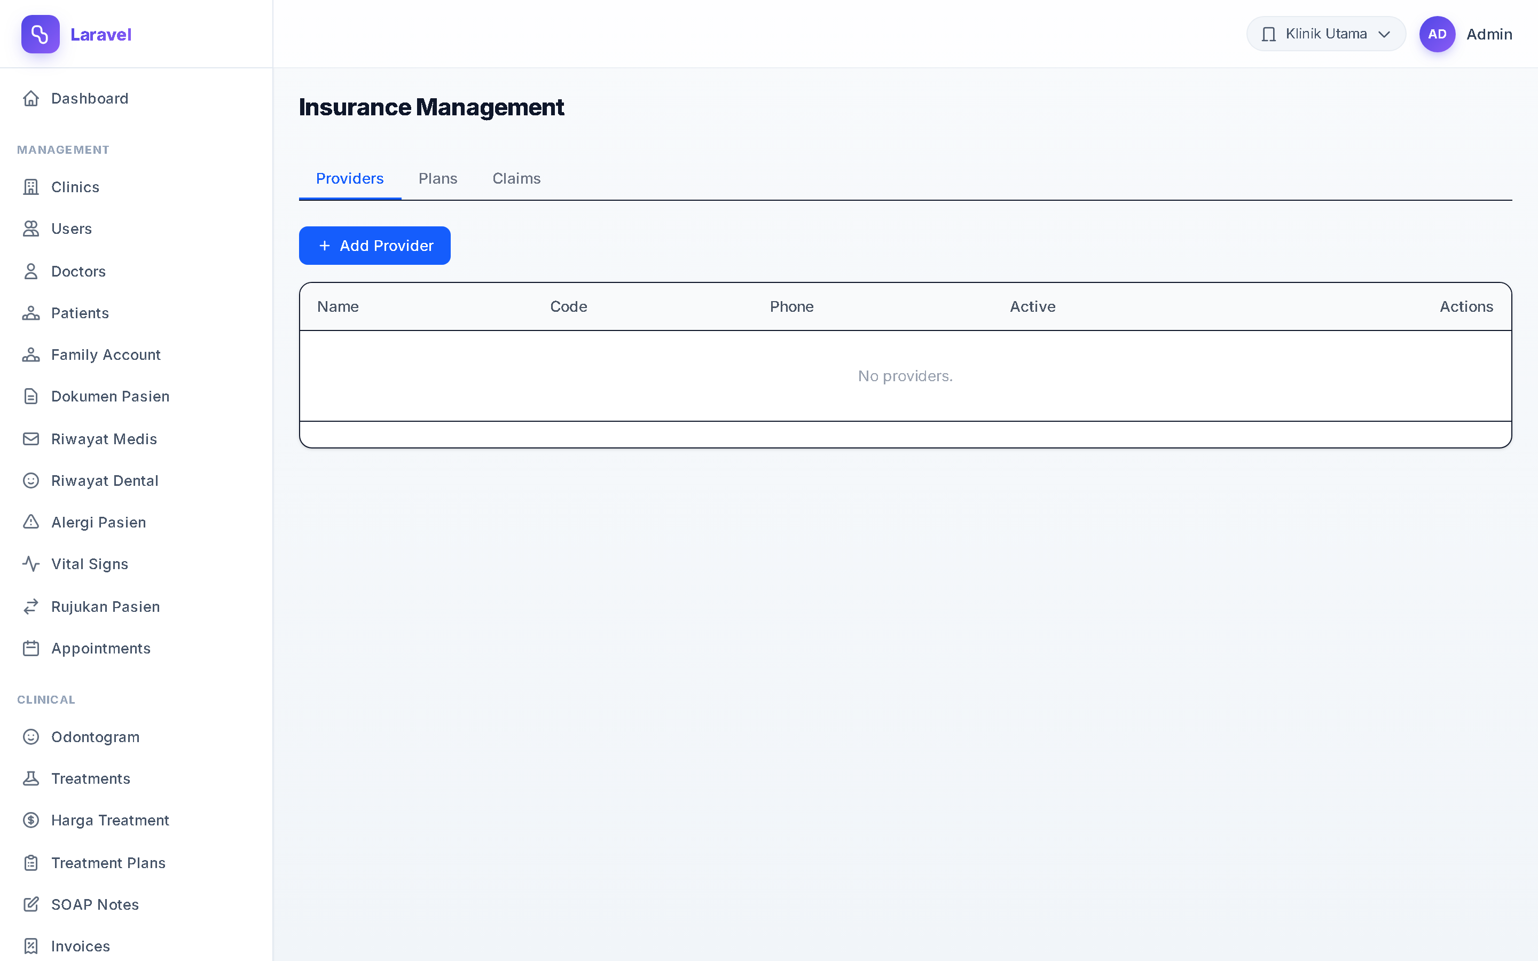
Task: Switch to the Plans tab
Action: pyautogui.click(x=438, y=179)
